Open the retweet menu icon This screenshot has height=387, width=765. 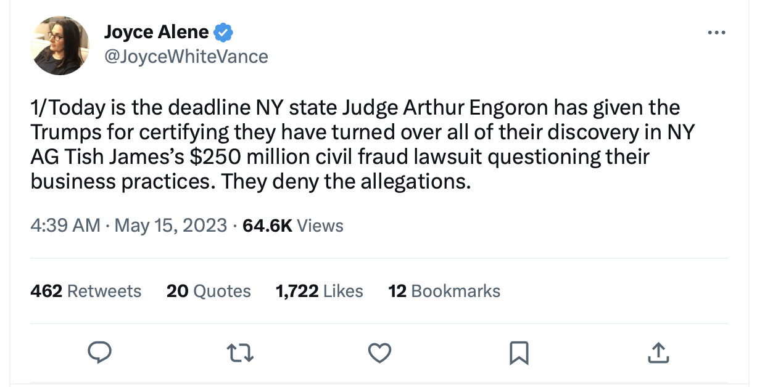[239, 352]
